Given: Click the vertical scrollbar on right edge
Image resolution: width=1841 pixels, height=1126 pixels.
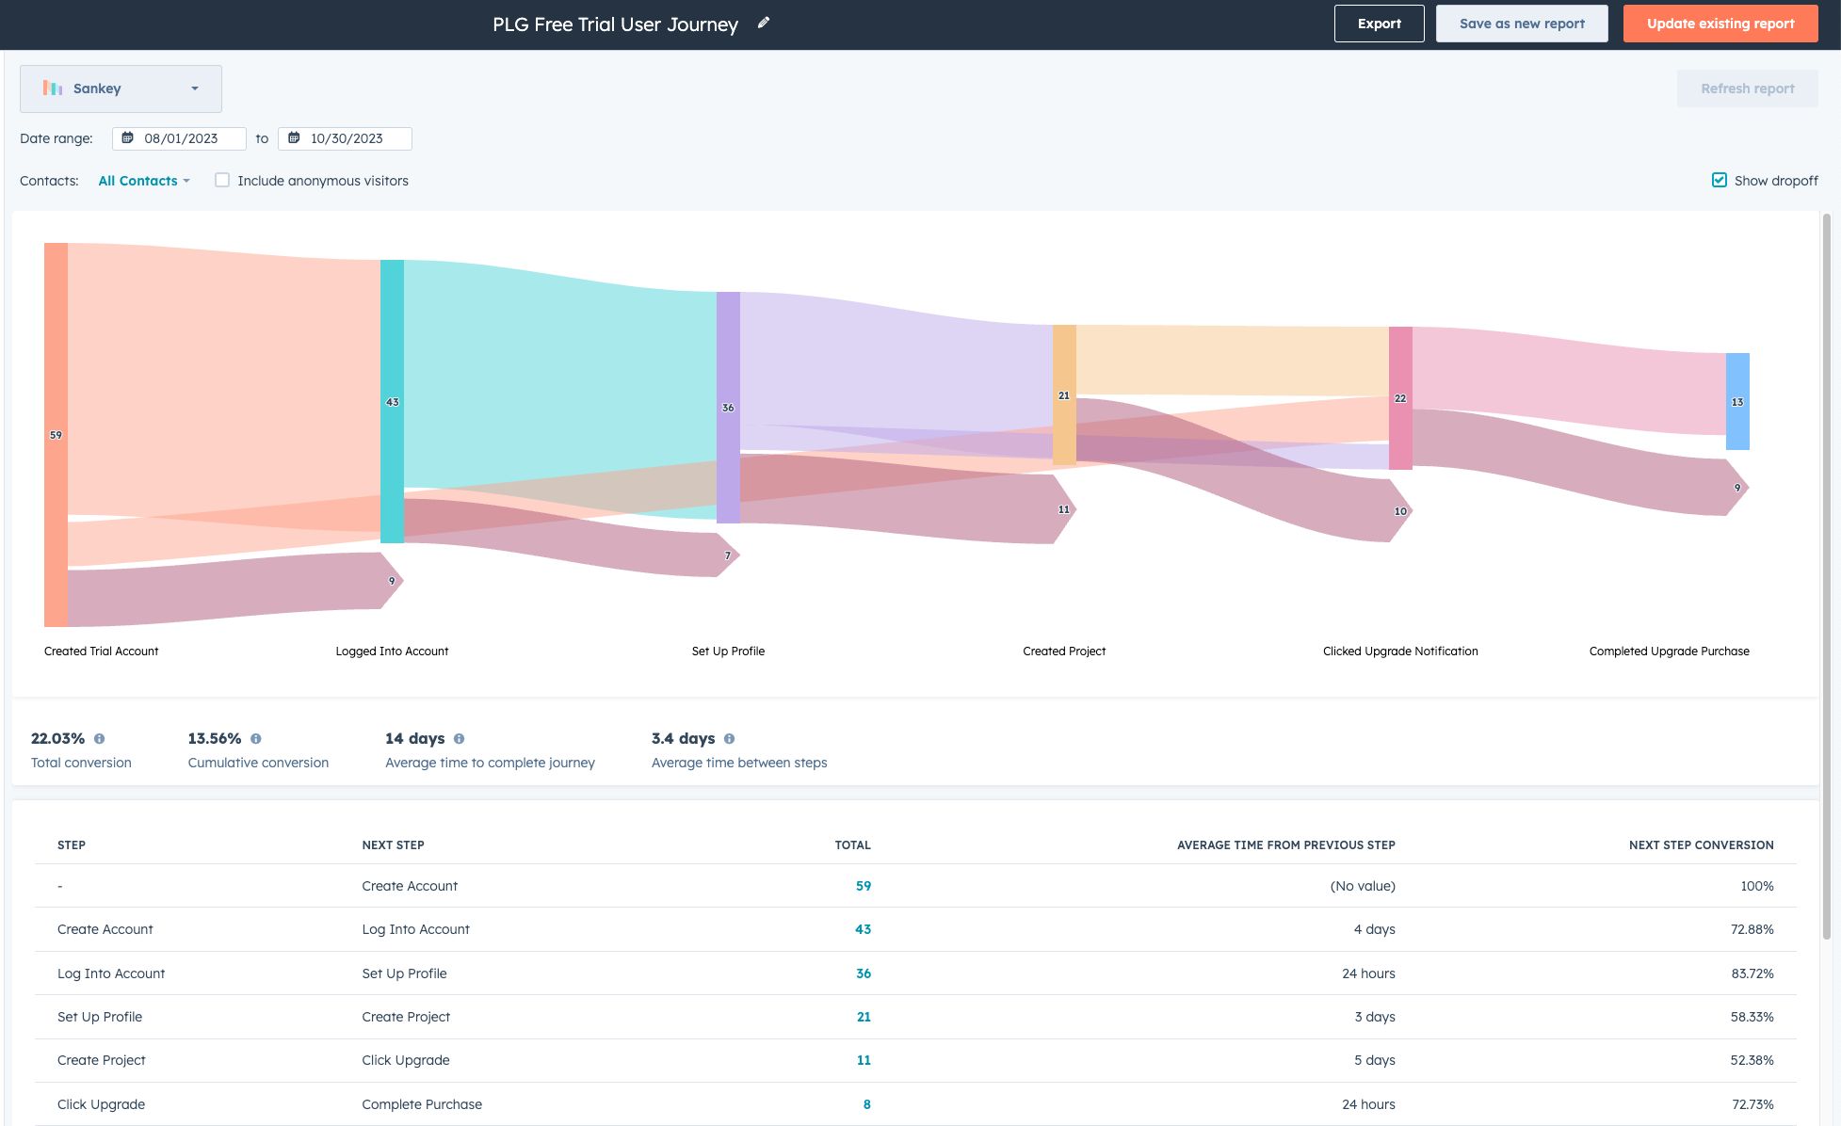Looking at the screenshot, I should [1827, 565].
